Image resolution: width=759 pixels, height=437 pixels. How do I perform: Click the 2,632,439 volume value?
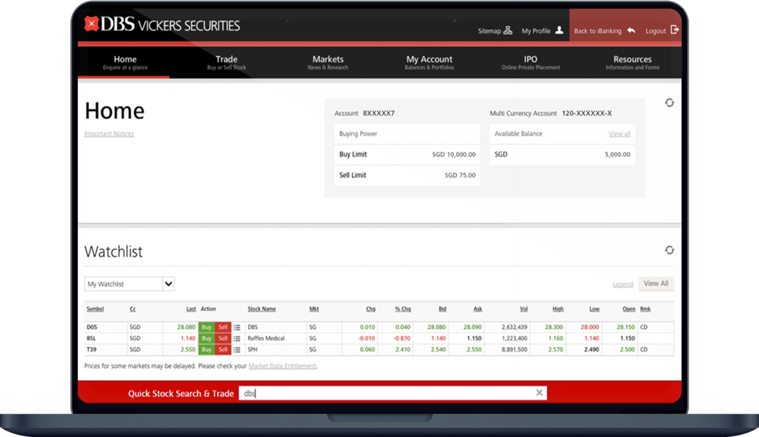coord(514,327)
